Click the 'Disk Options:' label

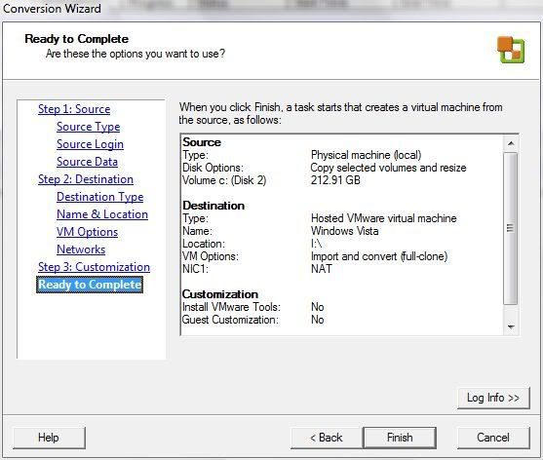point(213,168)
